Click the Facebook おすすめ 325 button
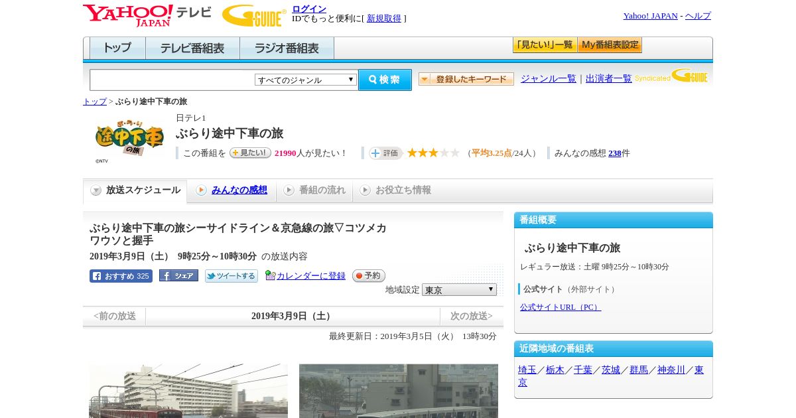The width and height of the screenshot is (796, 418). click(x=121, y=276)
